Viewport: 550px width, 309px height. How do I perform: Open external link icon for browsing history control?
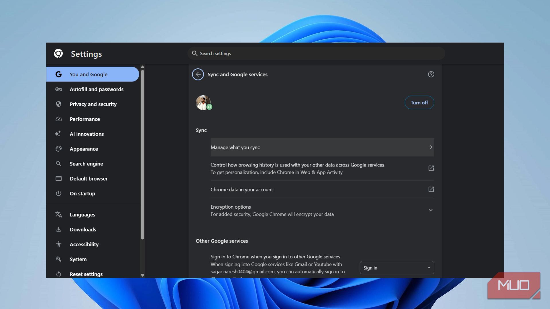point(431,168)
